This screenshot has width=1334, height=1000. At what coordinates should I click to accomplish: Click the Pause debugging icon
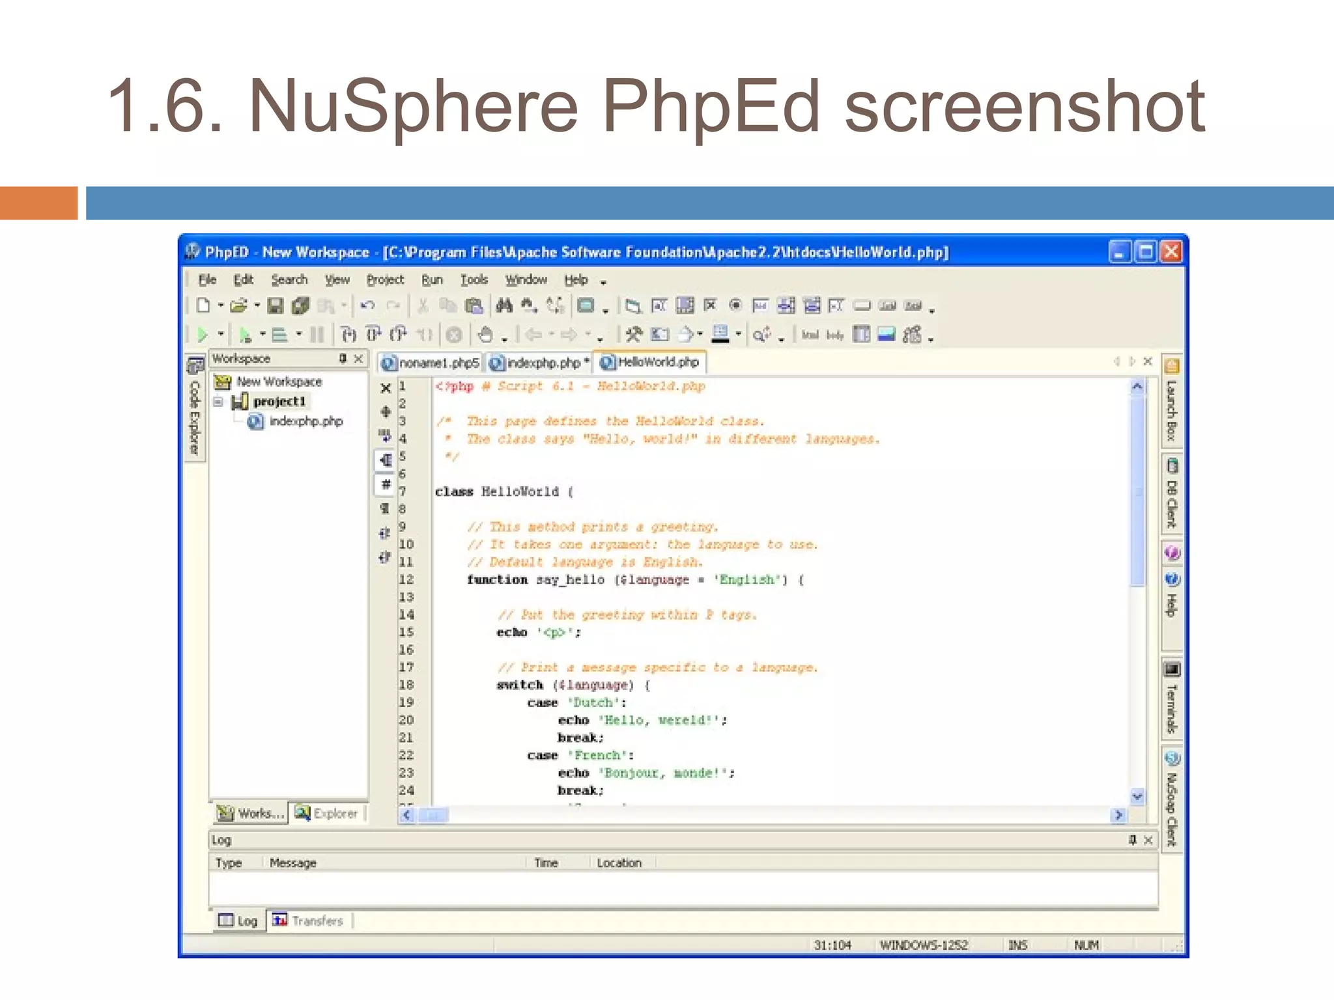317,335
